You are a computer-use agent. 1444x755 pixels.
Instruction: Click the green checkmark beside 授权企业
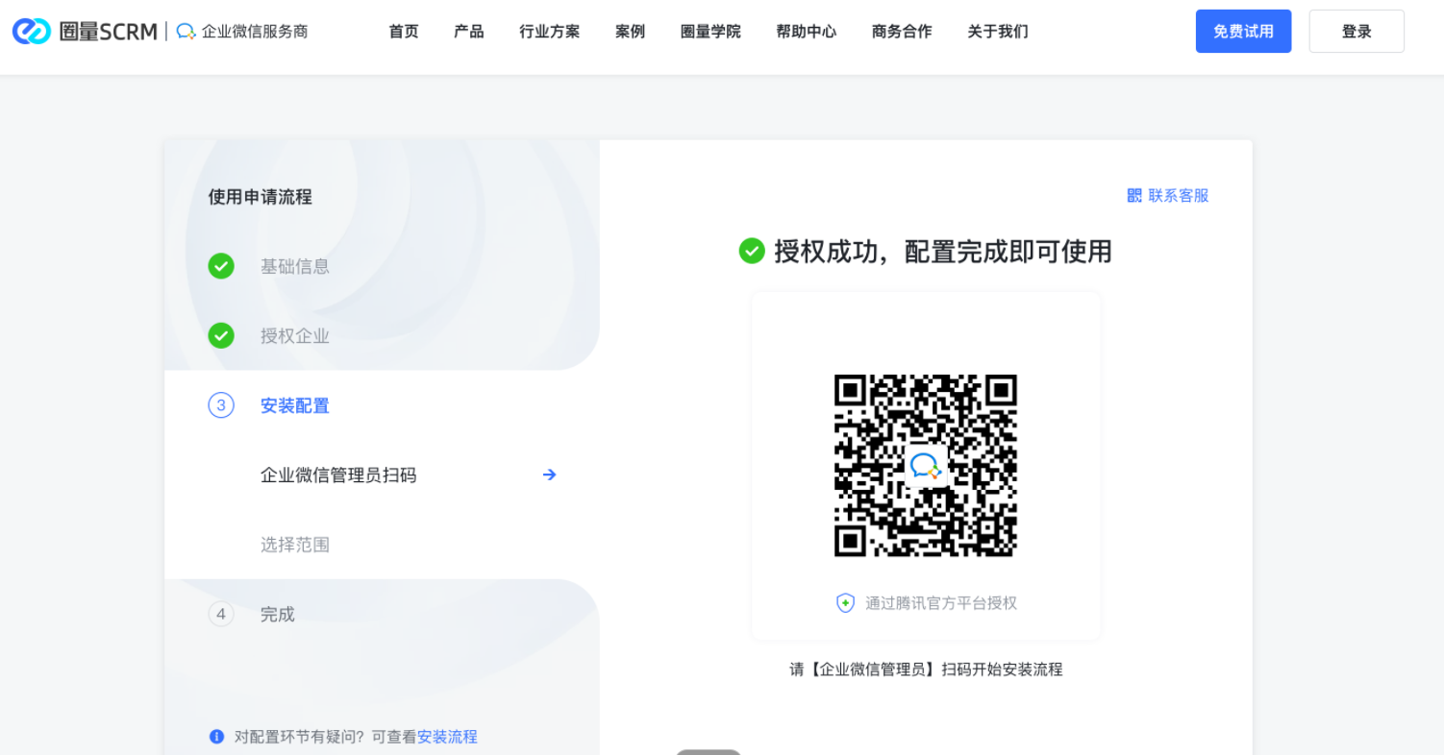click(221, 335)
